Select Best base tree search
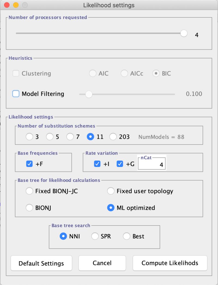The height and width of the screenshot is (285, 218). point(126,236)
